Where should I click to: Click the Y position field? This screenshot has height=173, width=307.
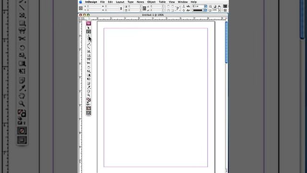click(x=94, y=10)
